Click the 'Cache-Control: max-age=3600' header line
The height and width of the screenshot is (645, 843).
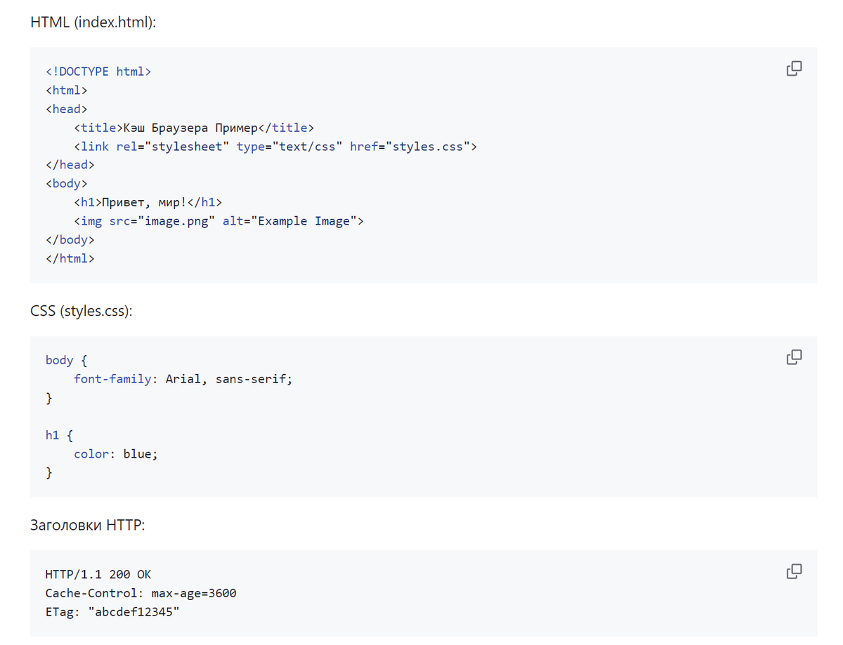point(140,593)
